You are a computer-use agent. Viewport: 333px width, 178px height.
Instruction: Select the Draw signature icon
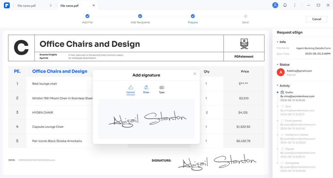tap(146, 87)
